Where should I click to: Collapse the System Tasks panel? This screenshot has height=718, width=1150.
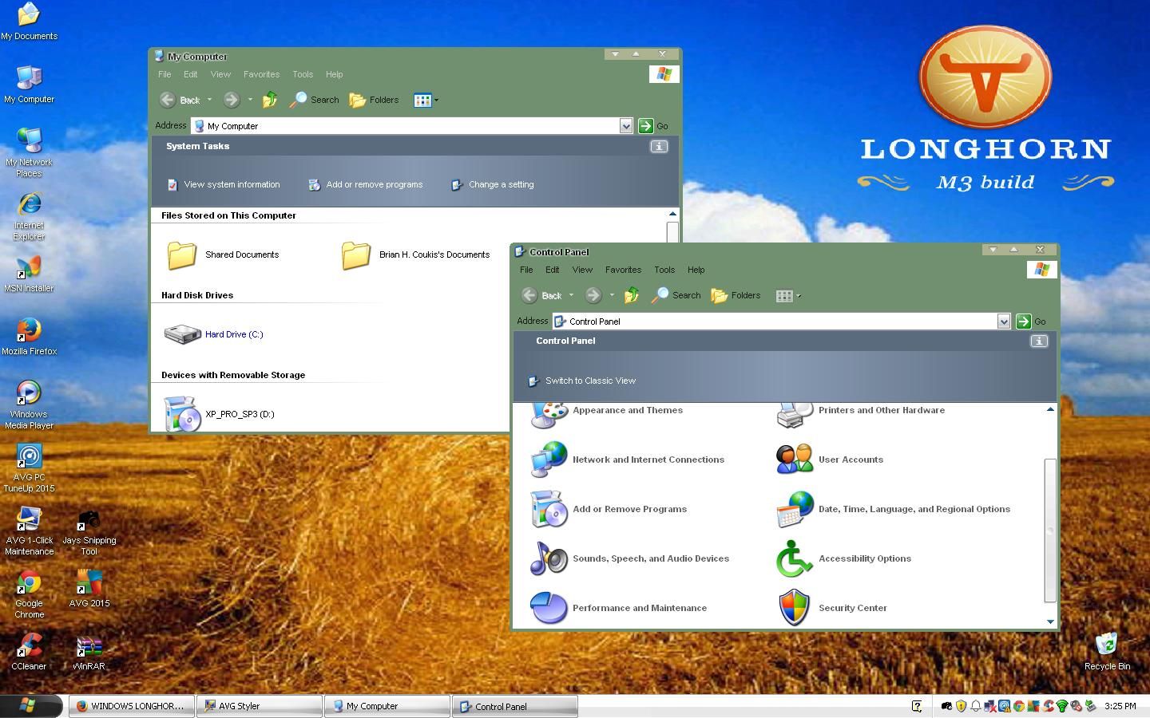click(659, 146)
